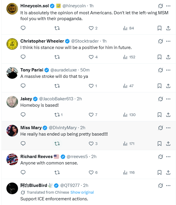Like Tony Parisi's stroke tweet
The height and width of the screenshot is (205, 176).
(x=91, y=86)
